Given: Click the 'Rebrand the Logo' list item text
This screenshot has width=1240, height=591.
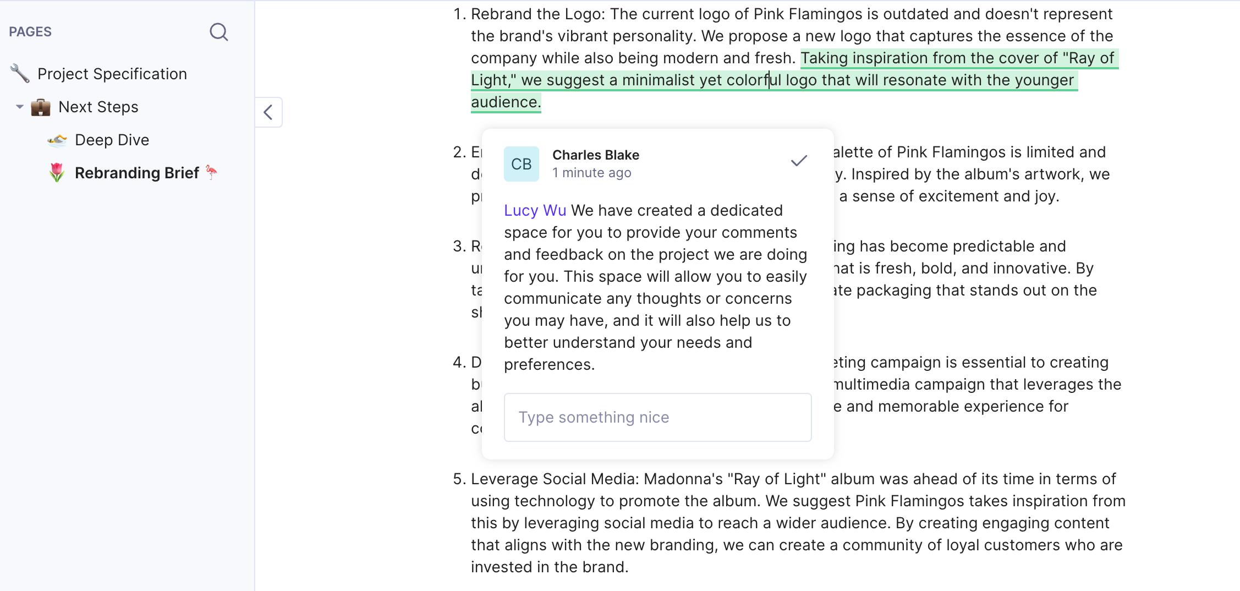Looking at the screenshot, I should (x=536, y=14).
